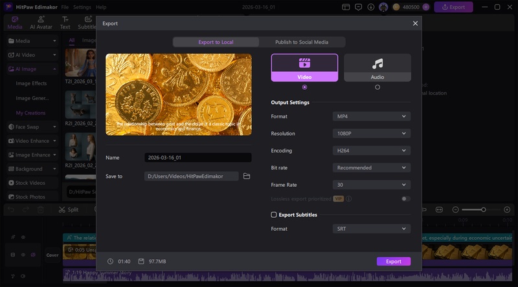The height and width of the screenshot is (287, 518).
Task: Click the redo arrow in timeline toolbar
Action: [26, 209]
